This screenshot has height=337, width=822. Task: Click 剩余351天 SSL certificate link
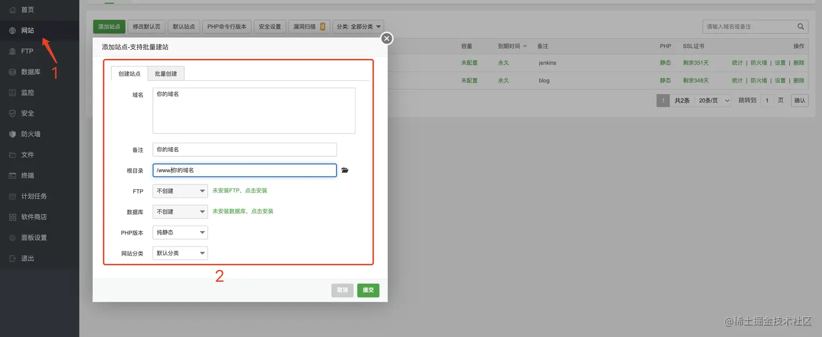(696, 63)
